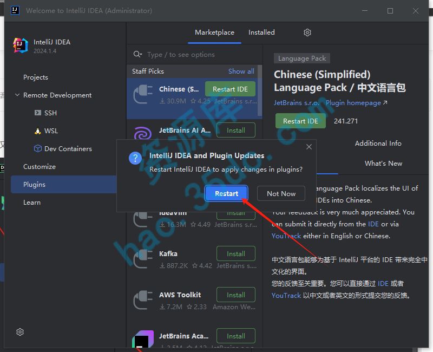Open the plugin settings gear menu

pos(307,32)
